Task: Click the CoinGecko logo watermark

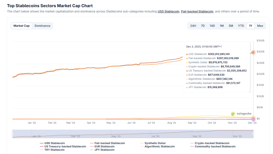Action: [x=241, y=114]
